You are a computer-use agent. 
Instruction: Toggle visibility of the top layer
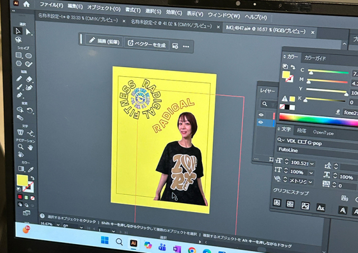click(x=261, y=115)
